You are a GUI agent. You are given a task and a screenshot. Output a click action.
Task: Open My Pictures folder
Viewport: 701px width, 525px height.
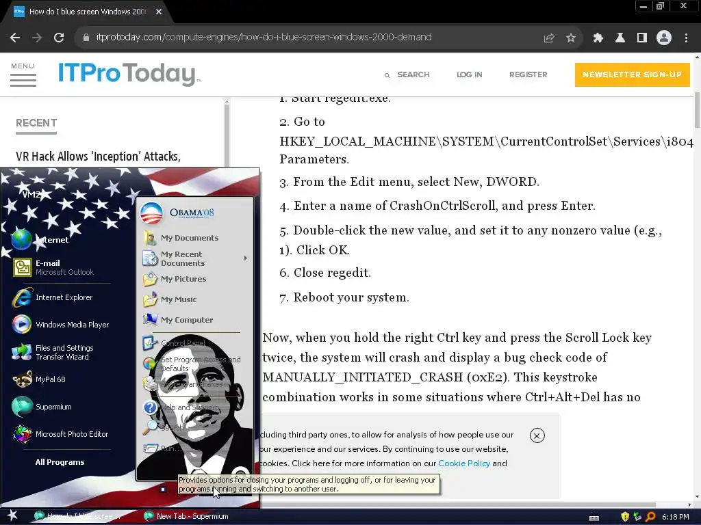(x=175, y=279)
